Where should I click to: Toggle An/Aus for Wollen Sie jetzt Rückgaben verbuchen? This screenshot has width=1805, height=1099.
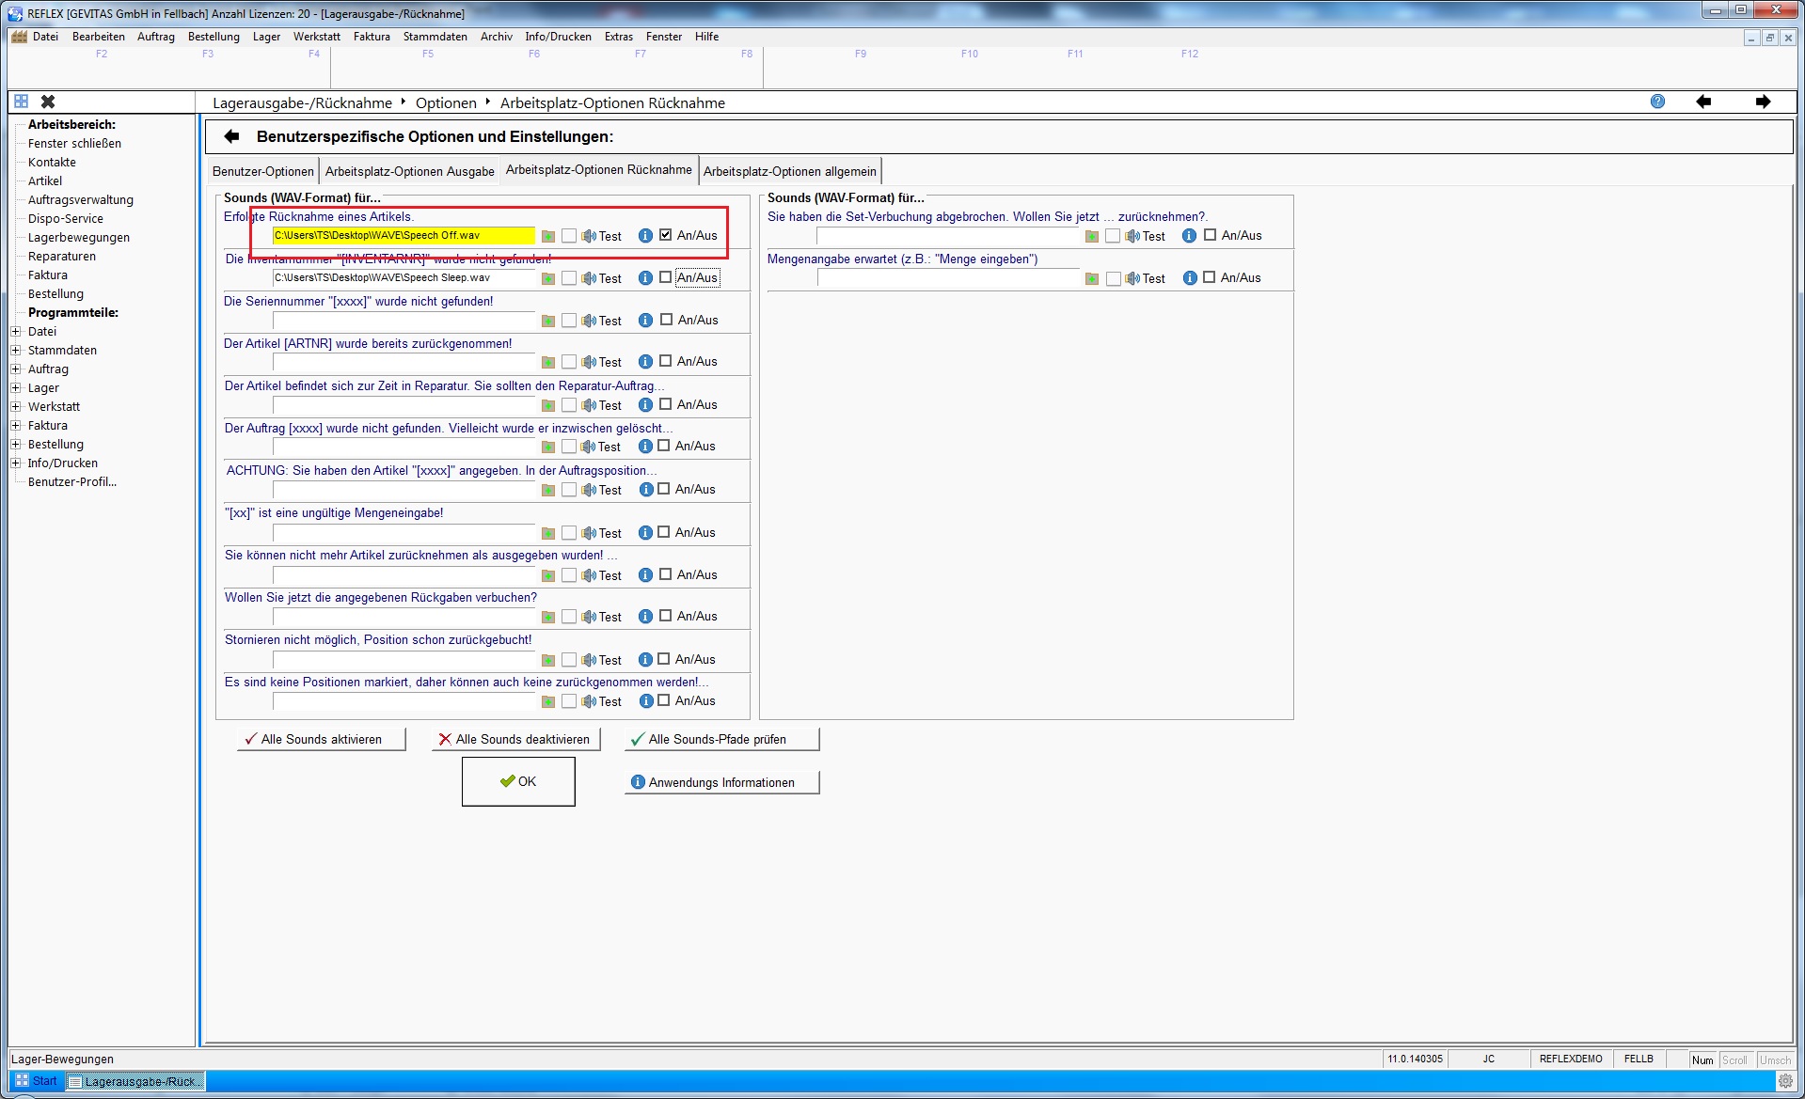tap(666, 616)
